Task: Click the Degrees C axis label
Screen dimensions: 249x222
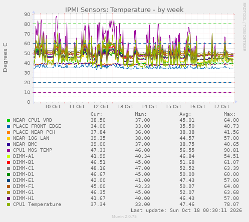Action: (5, 58)
